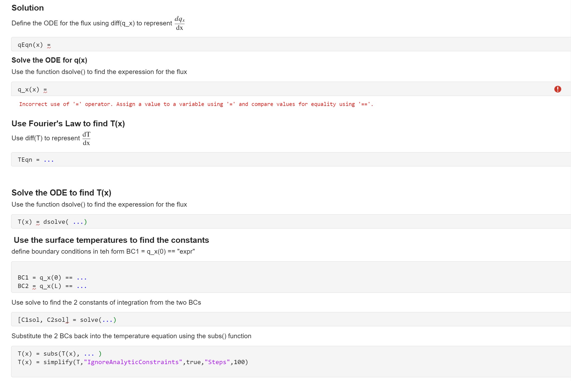This screenshot has height=381, width=571.
Task: Click the '...' inside the subs(T(x)) call
Action: point(89,354)
